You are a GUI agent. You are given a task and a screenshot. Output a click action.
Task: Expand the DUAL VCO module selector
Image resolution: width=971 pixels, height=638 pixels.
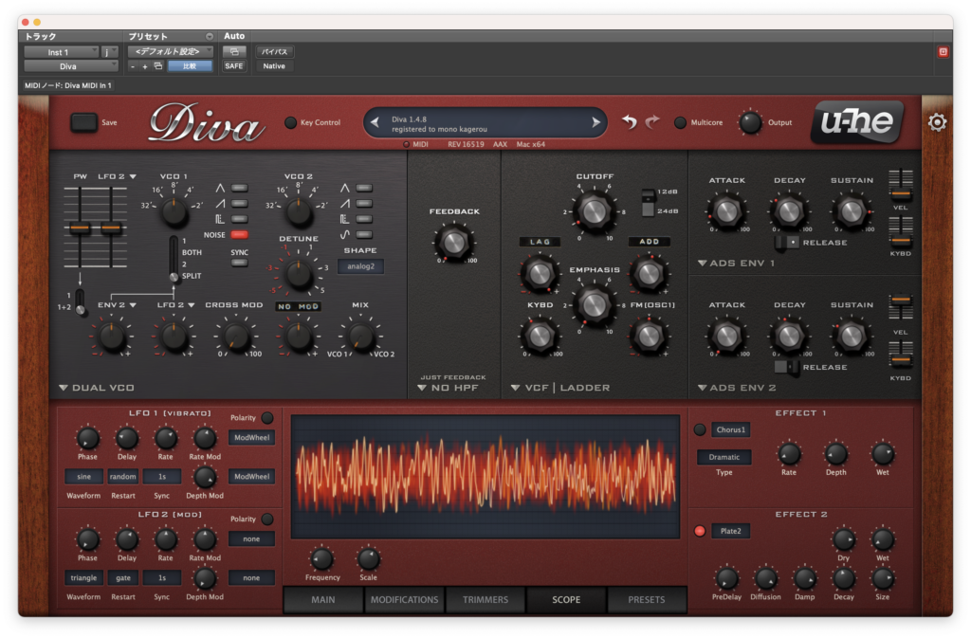pos(97,388)
